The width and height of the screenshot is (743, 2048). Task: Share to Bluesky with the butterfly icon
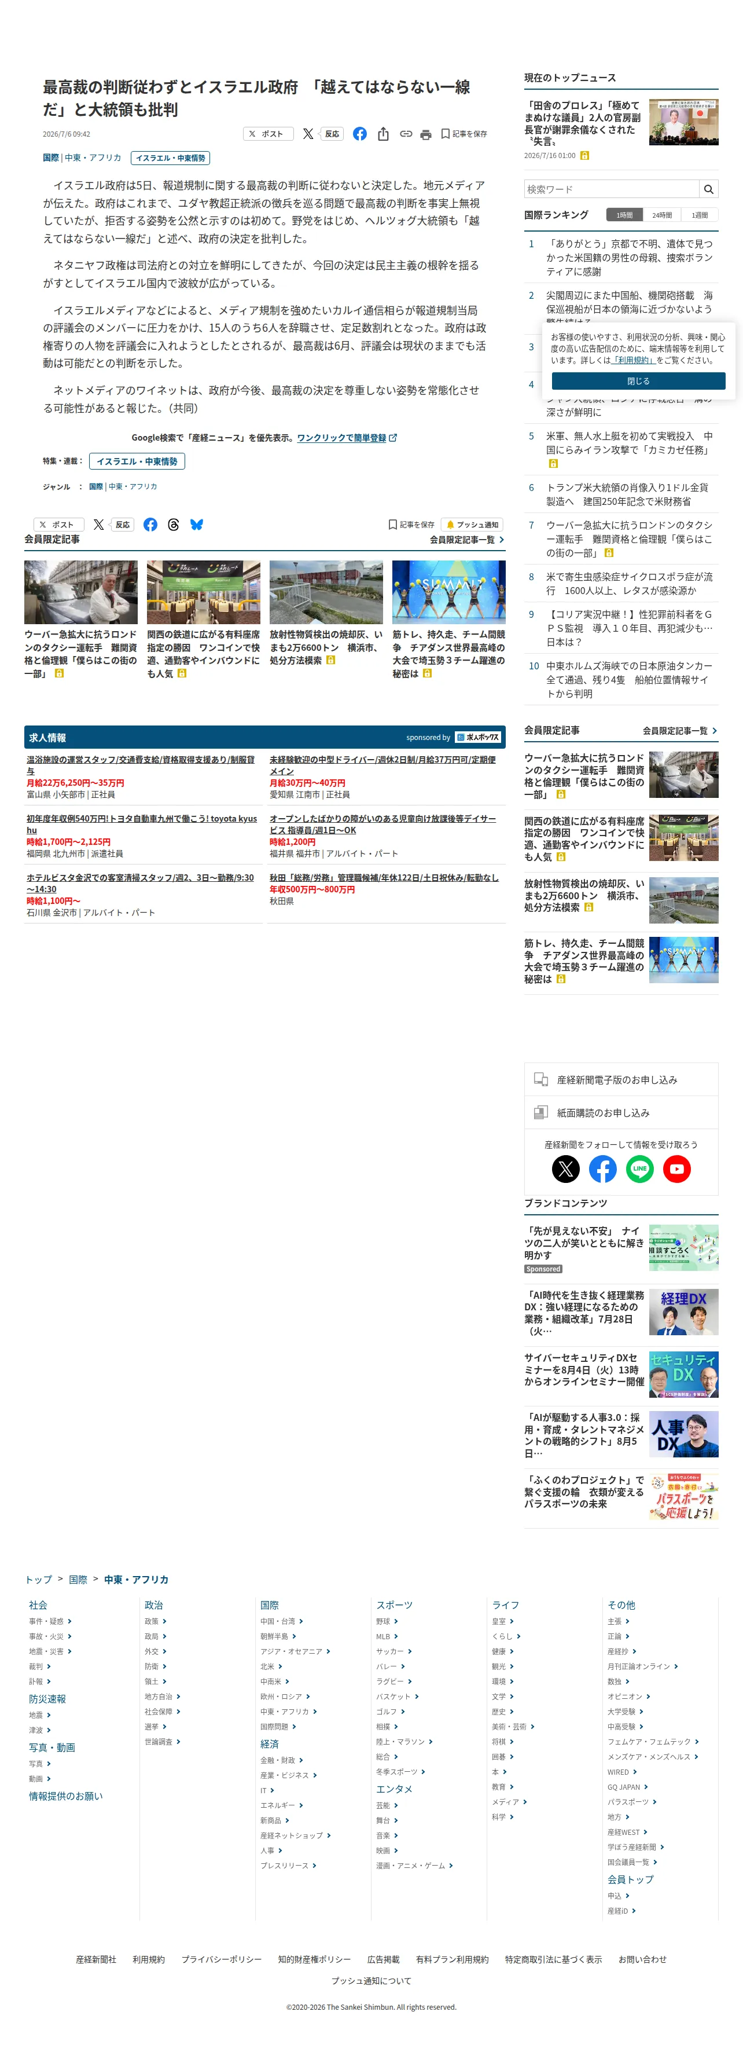(196, 525)
